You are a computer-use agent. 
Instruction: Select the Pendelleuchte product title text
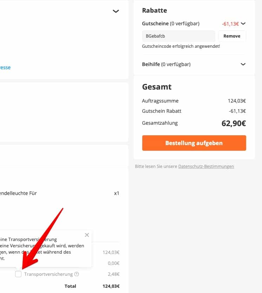tap(18, 193)
